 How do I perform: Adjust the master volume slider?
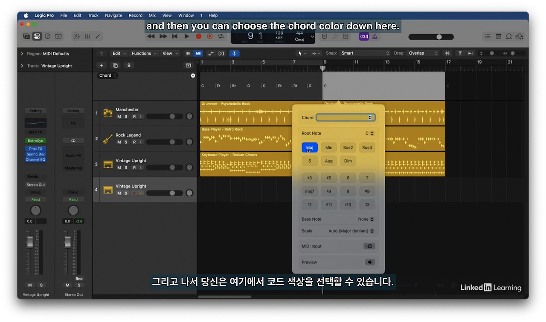point(431,37)
